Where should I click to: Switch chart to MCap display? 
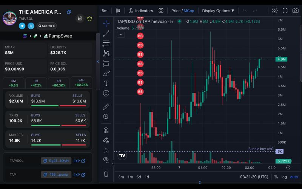tap(189, 11)
